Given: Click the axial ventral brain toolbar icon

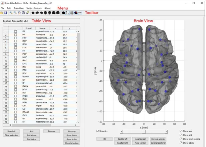Looking at the screenshot, I should [49, 13].
